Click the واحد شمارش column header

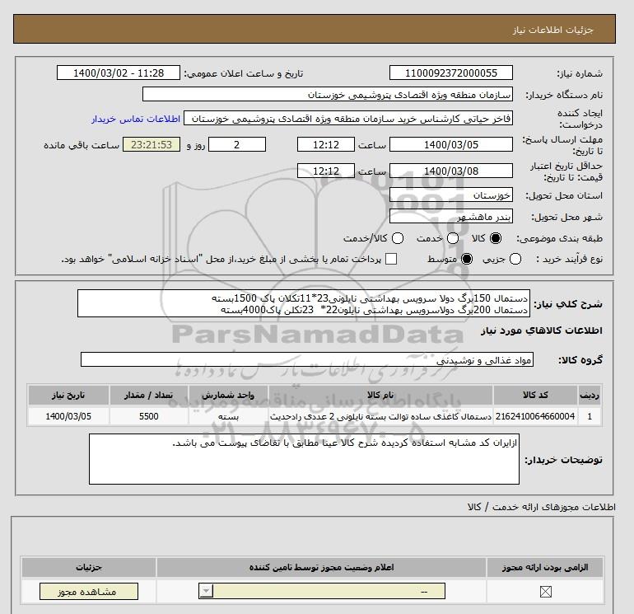[228, 395]
